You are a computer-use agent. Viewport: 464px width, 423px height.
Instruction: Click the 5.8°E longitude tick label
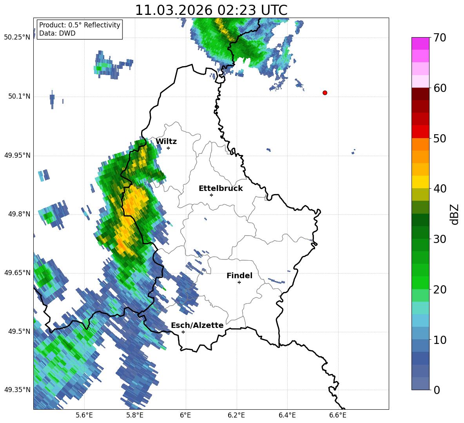tap(135, 415)
